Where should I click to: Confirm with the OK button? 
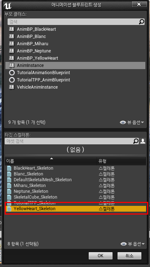click(101, 256)
